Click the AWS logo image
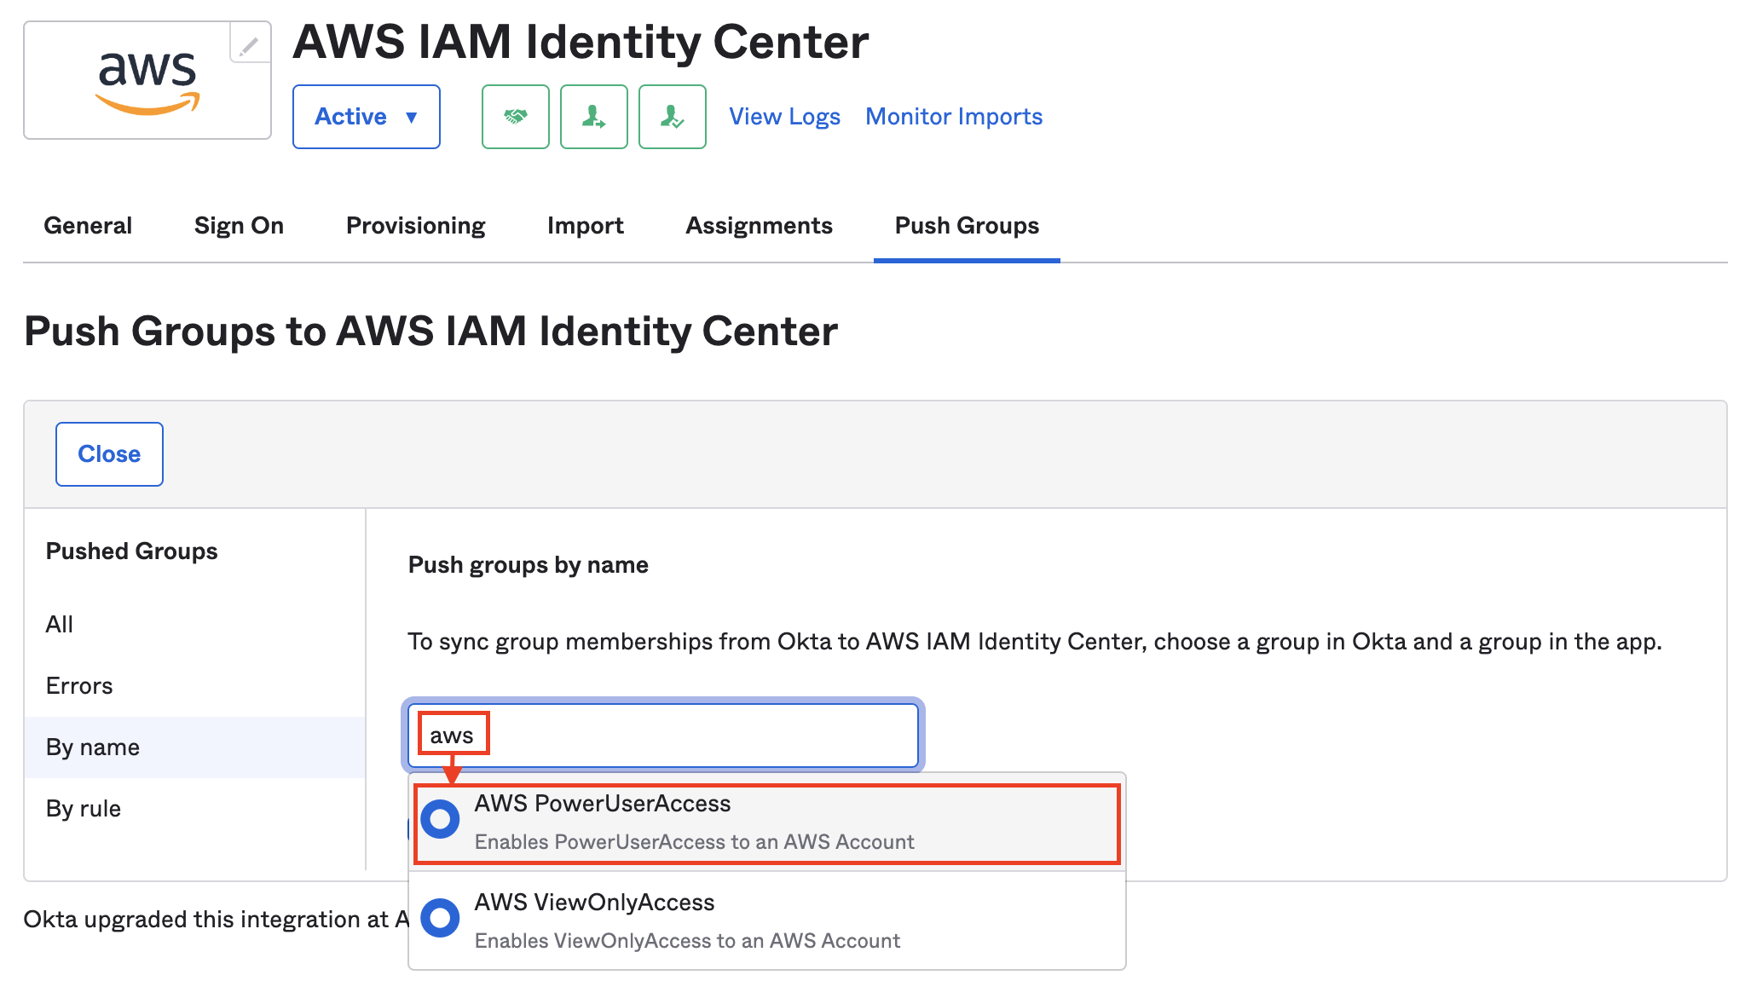Image resolution: width=1739 pixels, height=1004 pixels. click(147, 81)
